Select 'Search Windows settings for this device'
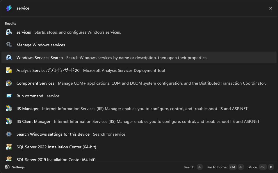 click(x=139, y=134)
